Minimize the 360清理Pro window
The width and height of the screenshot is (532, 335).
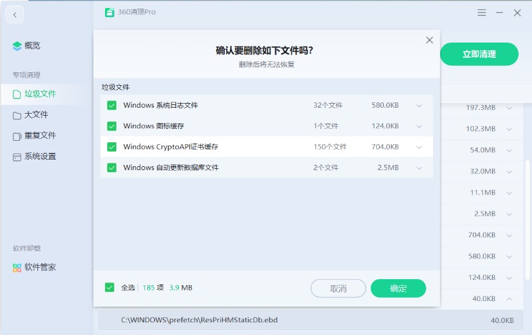pyautogui.click(x=499, y=13)
